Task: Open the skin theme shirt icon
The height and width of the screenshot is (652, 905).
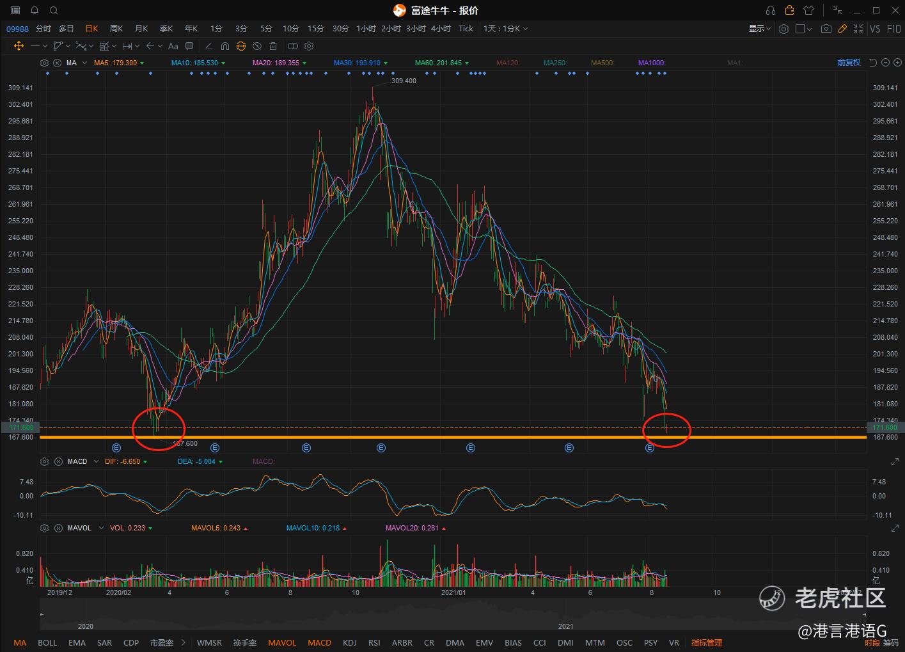Action: (x=808, y=10)
